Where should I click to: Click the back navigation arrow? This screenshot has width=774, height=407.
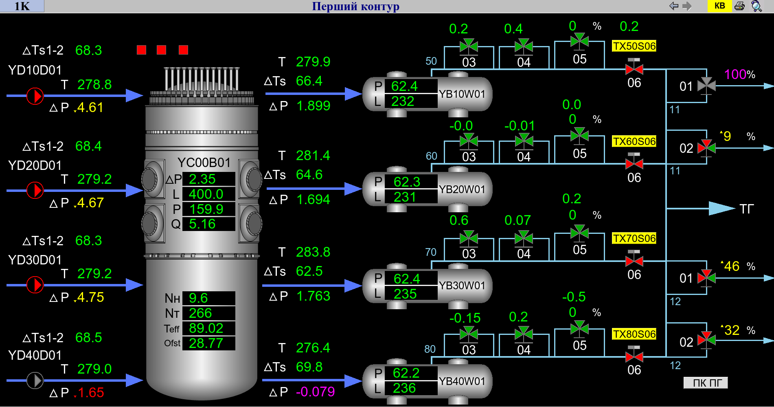(x=674, y=6)
